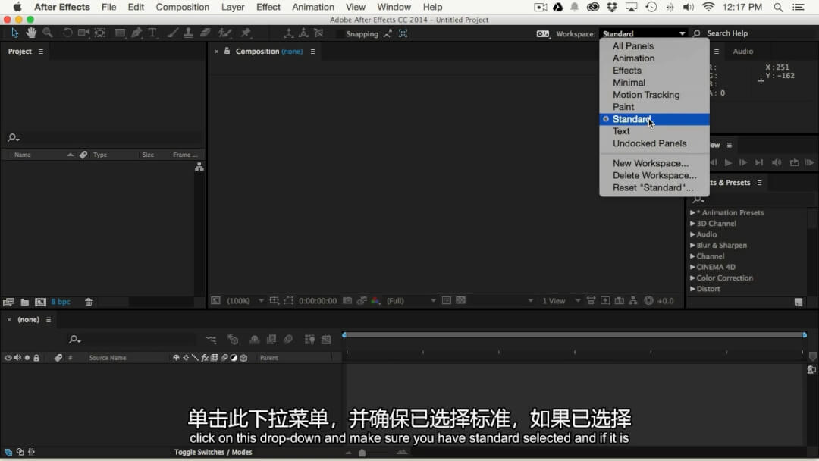Click the 0:00:00:00 timecode in Composition panel
The image size is (819, 461).
click(x=318, y=301)
